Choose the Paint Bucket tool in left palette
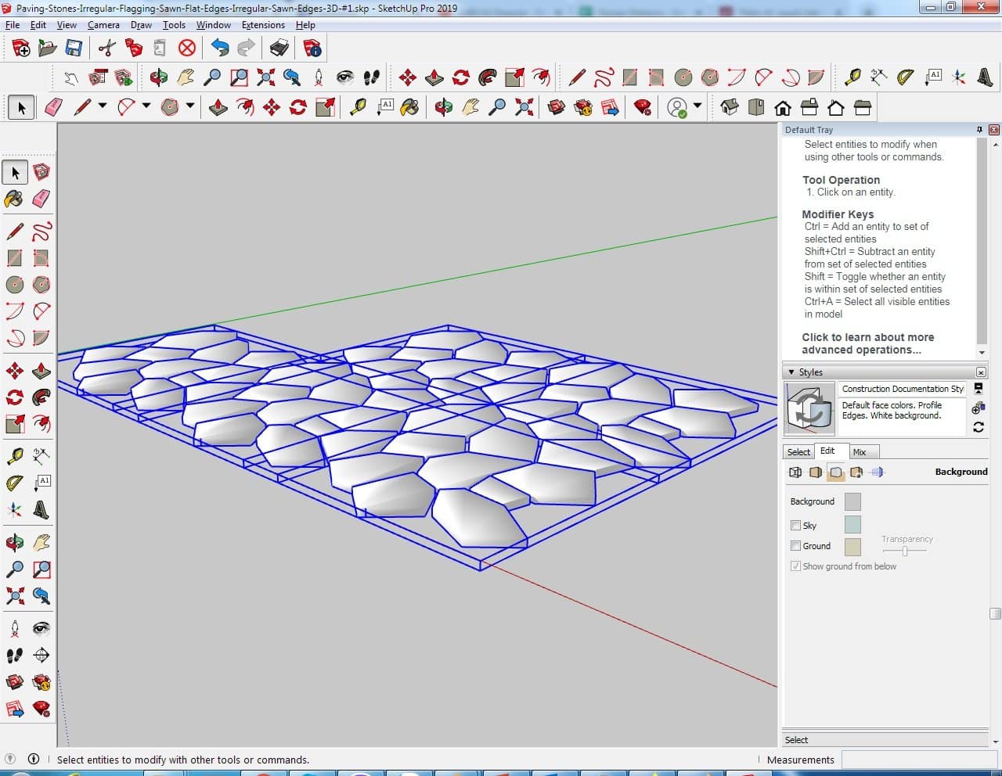 (14, 199)
